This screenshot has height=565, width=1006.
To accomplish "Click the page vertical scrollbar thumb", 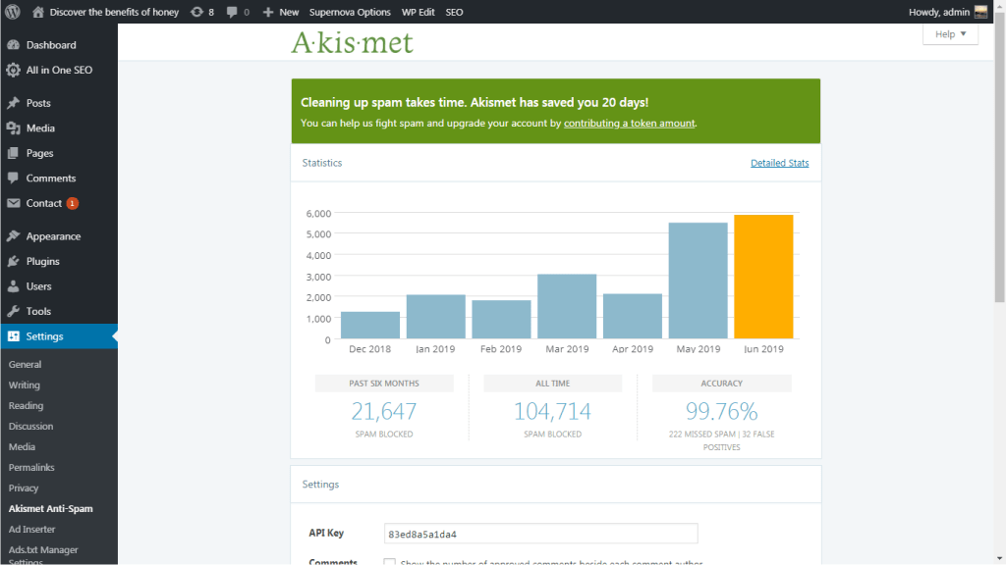I will point(999,160).
